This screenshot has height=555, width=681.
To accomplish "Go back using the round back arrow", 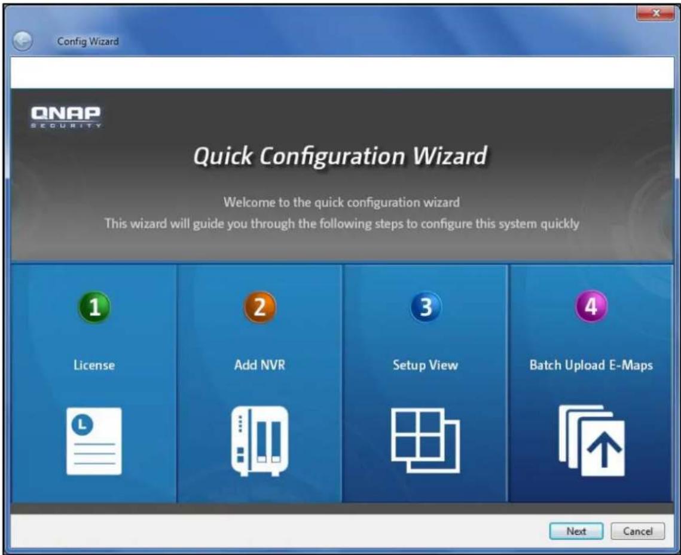I will [x=23, y=41].
